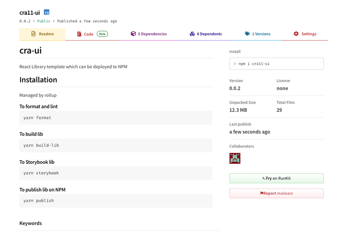Click the 12.3 MB unpacked size
348x237 pixels.
[238, 110]
